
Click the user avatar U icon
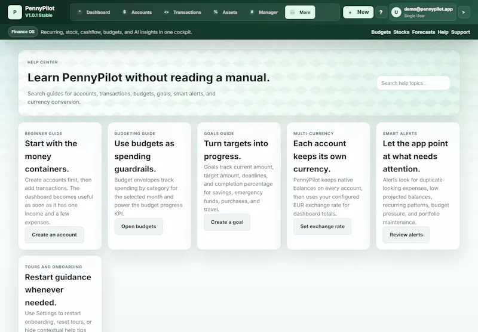click(x=396, y=12)
